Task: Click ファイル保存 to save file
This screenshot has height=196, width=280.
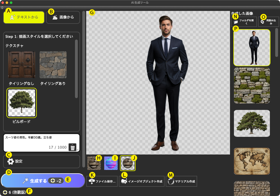Action: click(102, 181)
